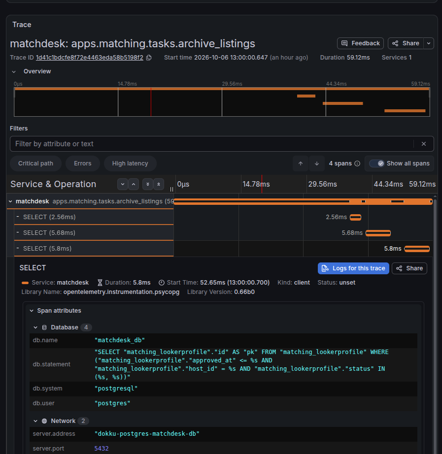Click the db.user value "postgres"

(x=112, y=403)
